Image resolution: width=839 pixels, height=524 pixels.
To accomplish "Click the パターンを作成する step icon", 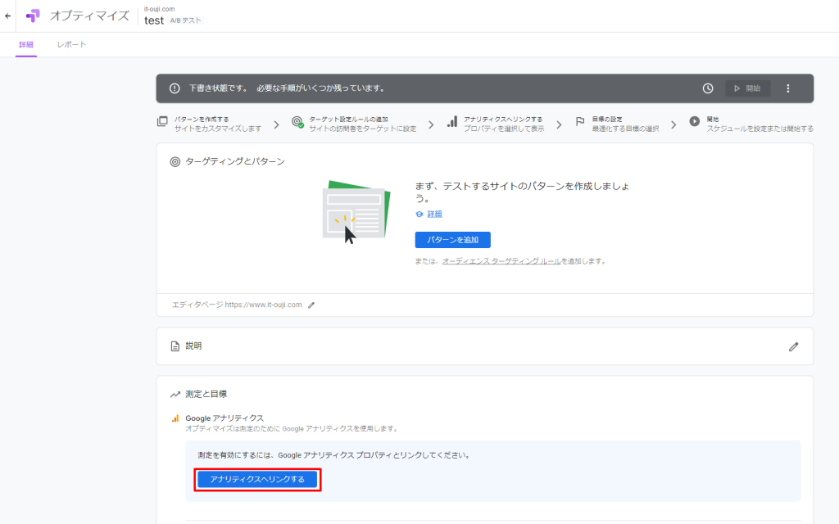I will [162, 121].
